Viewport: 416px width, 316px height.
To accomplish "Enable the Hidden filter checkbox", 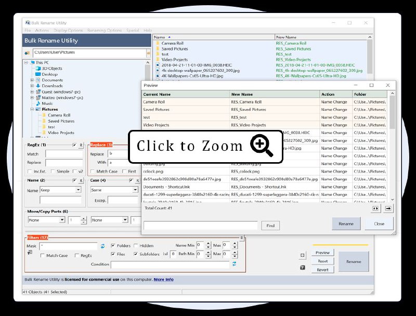I will (x=136, y=246).
